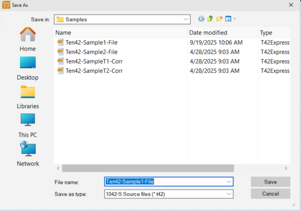Close the Save As dialog
Viewport: 301px width, 211px height.
[x=291, y=5]
